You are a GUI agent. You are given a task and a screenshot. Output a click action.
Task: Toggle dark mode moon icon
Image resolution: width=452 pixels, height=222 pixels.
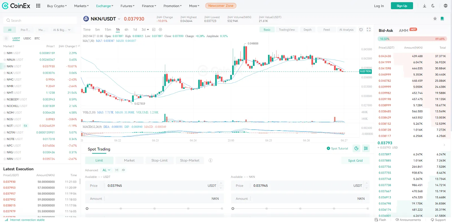tap(433, 6)
